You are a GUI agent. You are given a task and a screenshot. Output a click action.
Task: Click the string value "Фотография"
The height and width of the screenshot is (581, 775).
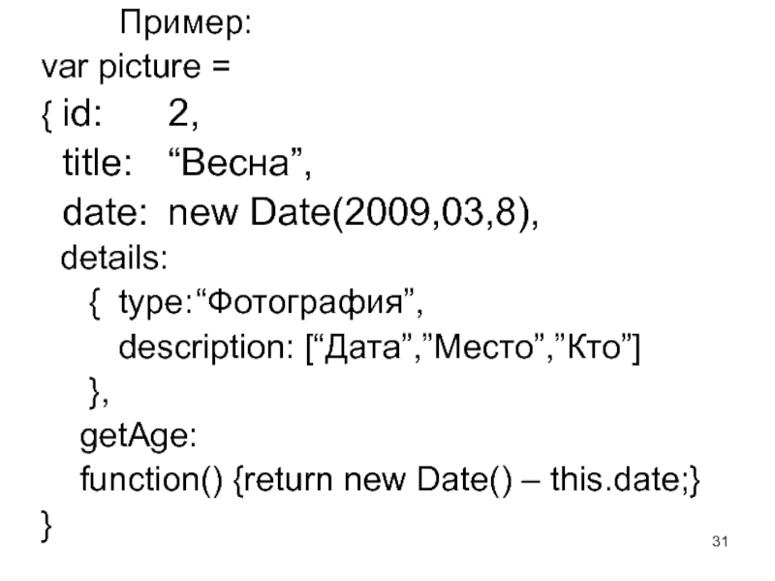298,305
